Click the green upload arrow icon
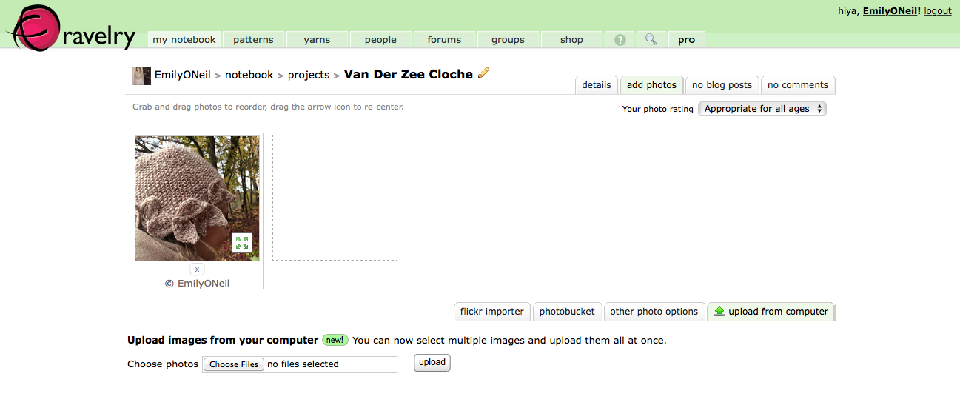 (719, 312)
